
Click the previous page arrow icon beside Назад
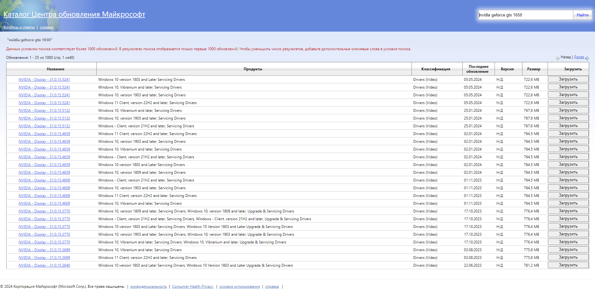pyautogui.click(x=558, y=58)
